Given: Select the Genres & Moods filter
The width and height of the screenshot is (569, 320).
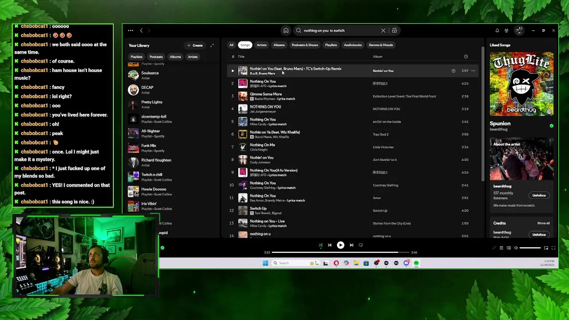Looking at the screenshot, I should (x=381, y=45).
